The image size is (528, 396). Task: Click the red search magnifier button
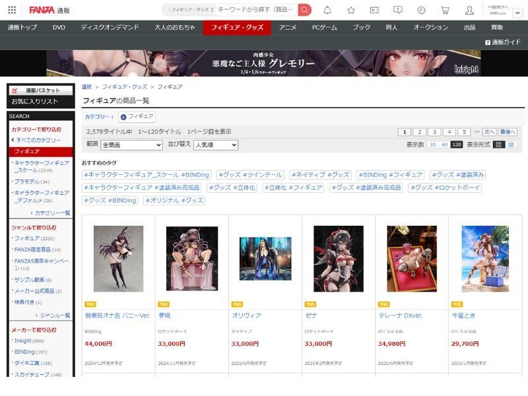pyautogui.click(x=304, y=10)
